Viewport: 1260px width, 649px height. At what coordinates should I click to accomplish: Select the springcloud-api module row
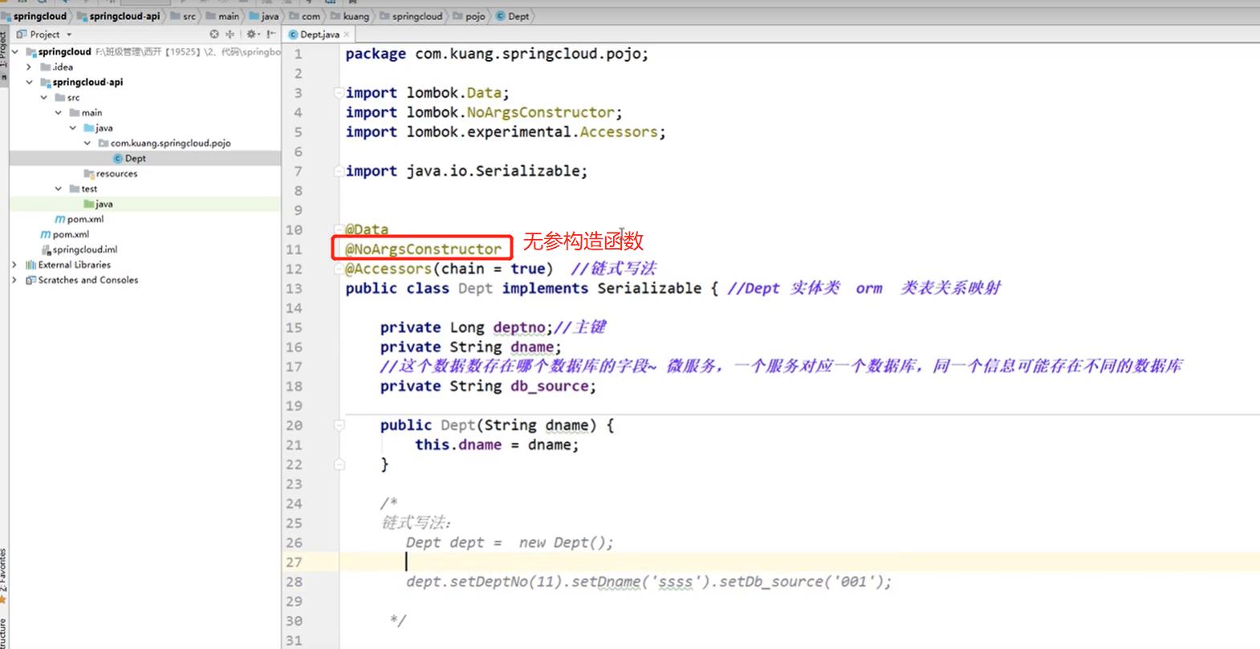pos(144,82)
